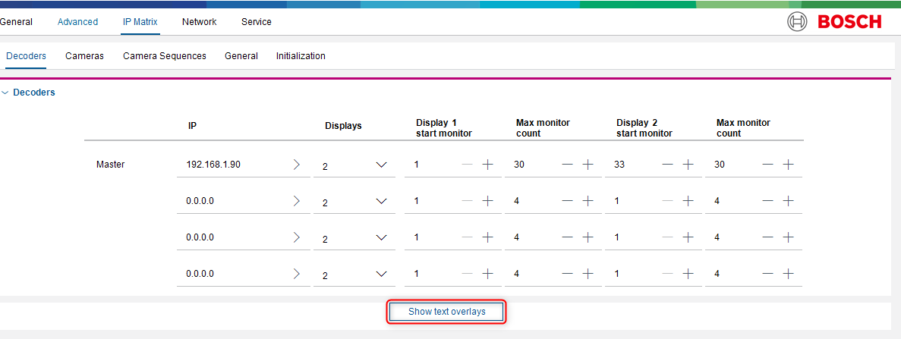Open the Initialization tab
This screenshot has height=339, width=901.
(x=301, y=56)
